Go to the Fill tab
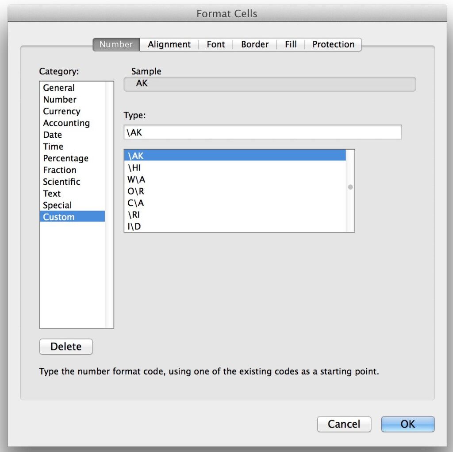The width and height of the screenshot is (453, 452). pyautogui.click(x=291, y=44)
